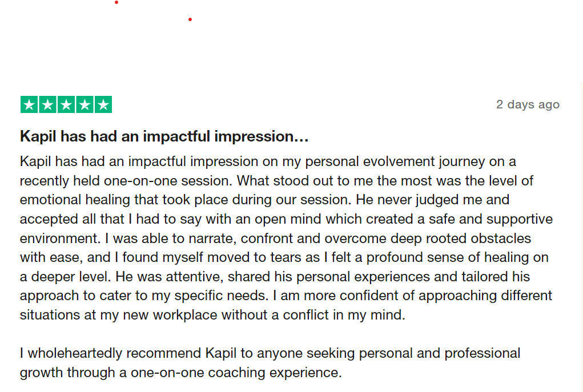Click the line starting 'situations at my new workplace'
This screenshot has width=583, height=392.
click(x=212, y=315)
